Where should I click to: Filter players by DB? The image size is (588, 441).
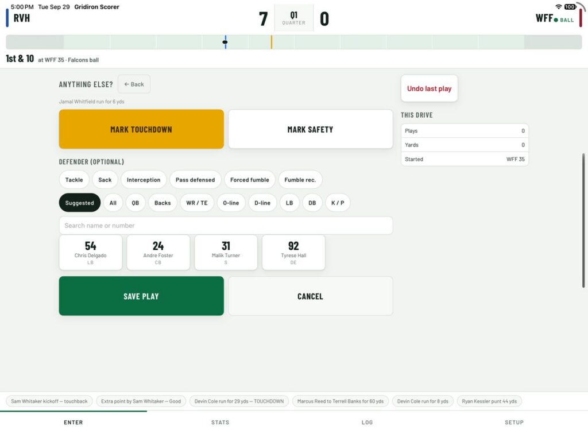pyautogui.click(x=312, y=203)
